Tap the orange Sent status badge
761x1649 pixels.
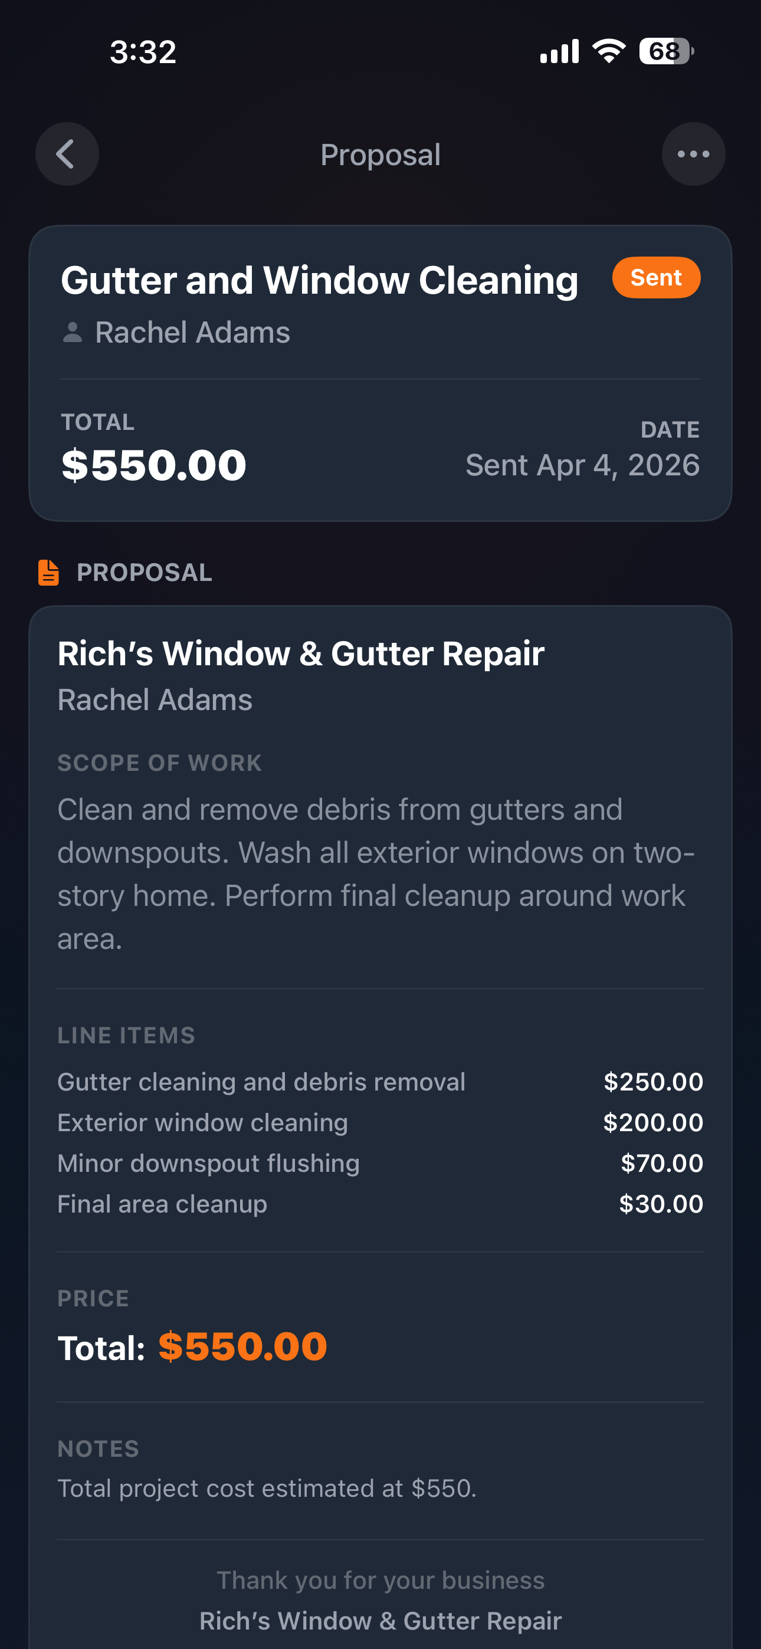656,278
